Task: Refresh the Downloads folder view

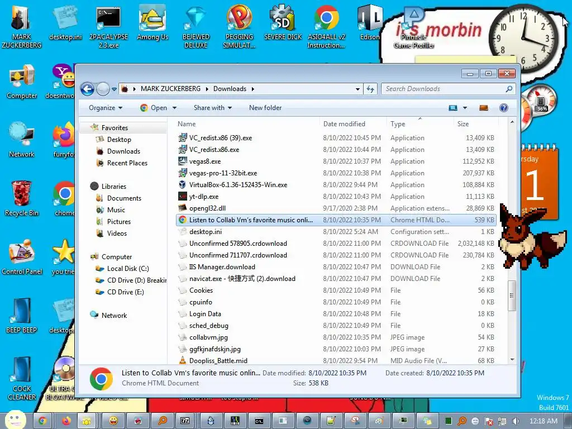Action: point(371,89)
